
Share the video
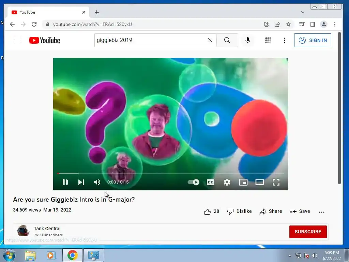pos(271,211)
